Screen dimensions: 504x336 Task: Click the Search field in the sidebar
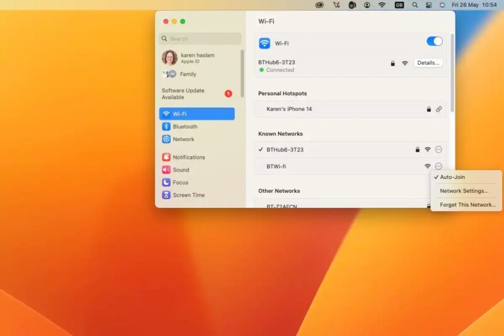click(x=200, y=38)
